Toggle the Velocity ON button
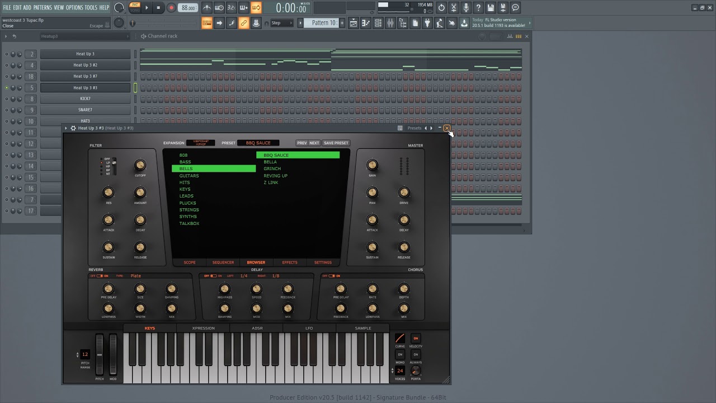This screenshot has height=403, width=716. (x=416, y=339)
